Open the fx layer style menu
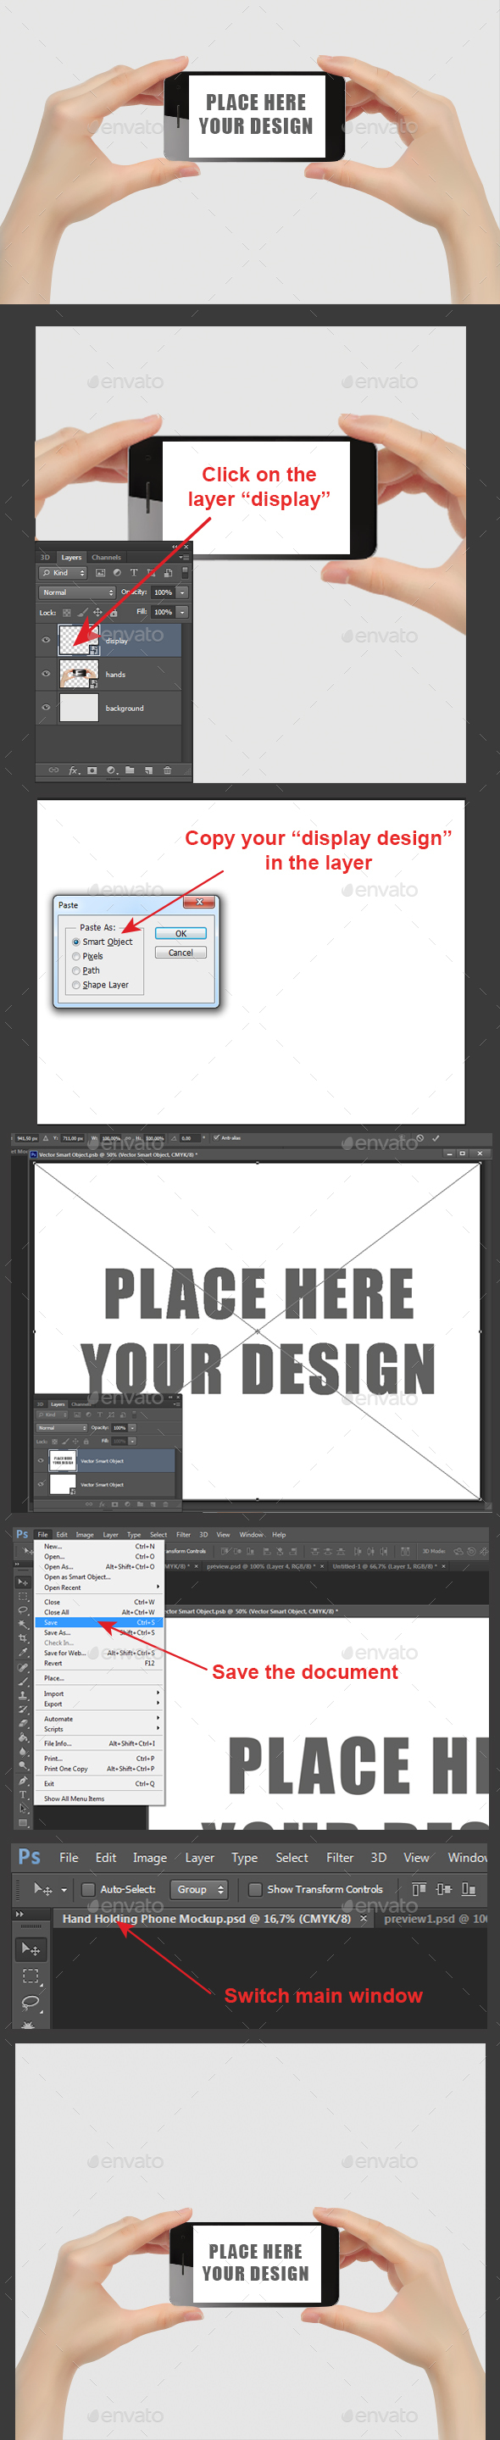500x2440 pixels. (x=74, y=771)
